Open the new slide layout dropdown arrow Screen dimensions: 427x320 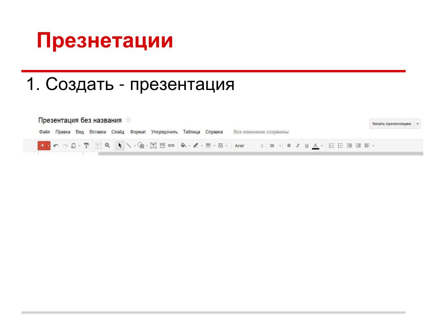pyautogui.click(x=49, y=145)
